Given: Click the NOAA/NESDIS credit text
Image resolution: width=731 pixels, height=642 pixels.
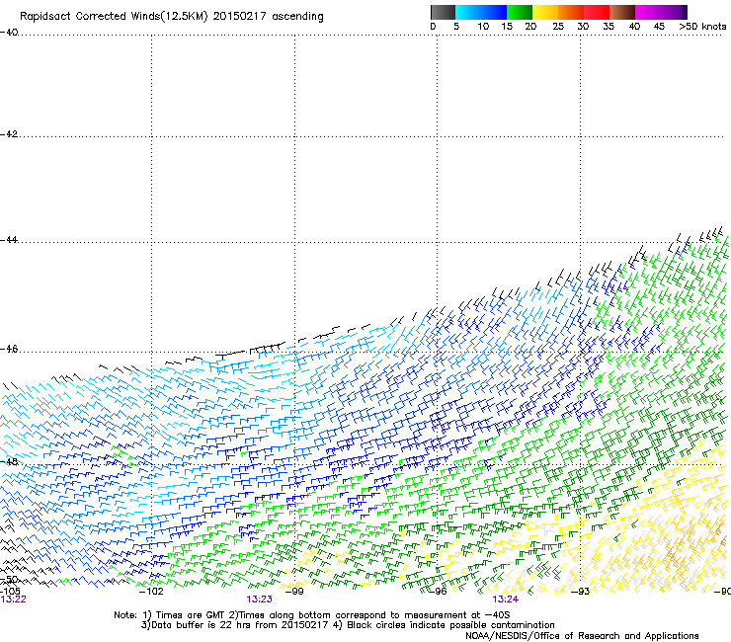Looking at the screenshot, I should [x=582, y=635].
